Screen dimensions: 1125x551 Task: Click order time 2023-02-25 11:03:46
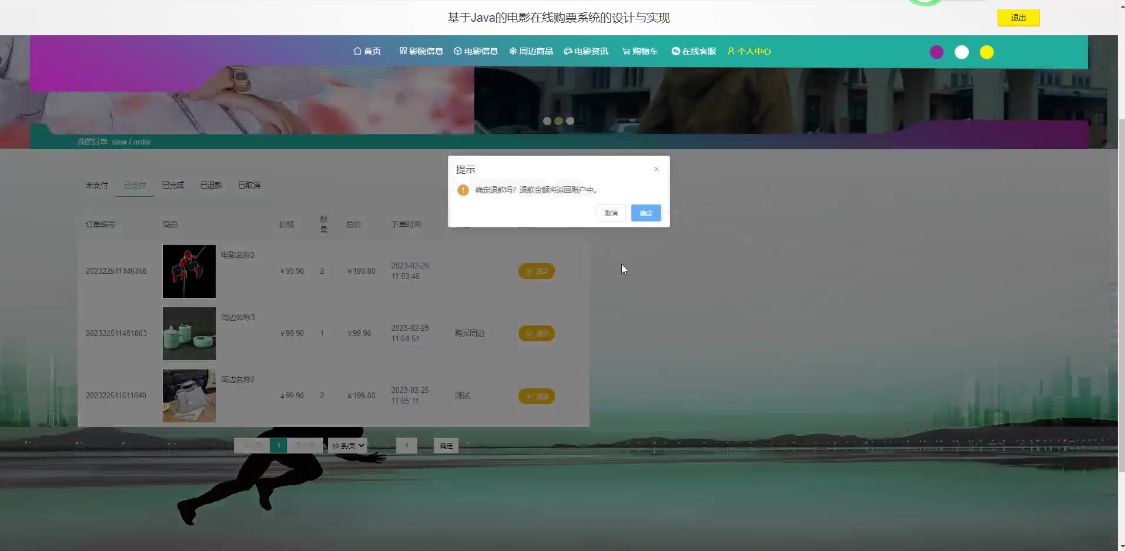coord(410,271)
